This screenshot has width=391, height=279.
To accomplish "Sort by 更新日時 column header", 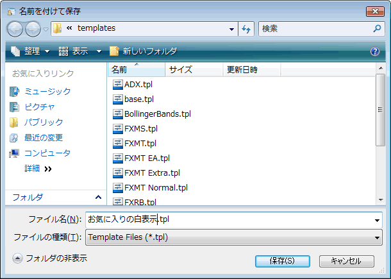I will [x=252, y=70].
